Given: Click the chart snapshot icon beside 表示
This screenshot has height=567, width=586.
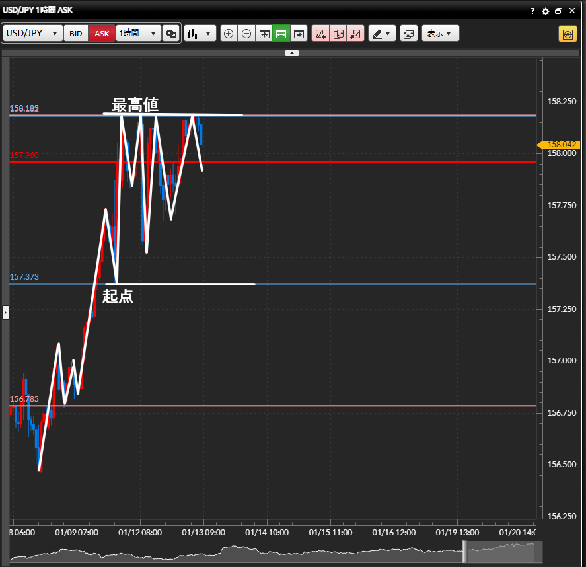Looking at the screenshot, I should tap(408, 34).
